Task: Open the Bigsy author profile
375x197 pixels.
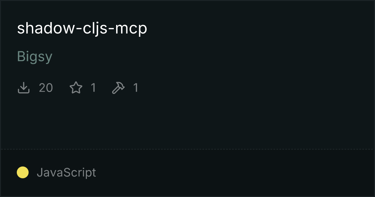Action: pos(35,56)
